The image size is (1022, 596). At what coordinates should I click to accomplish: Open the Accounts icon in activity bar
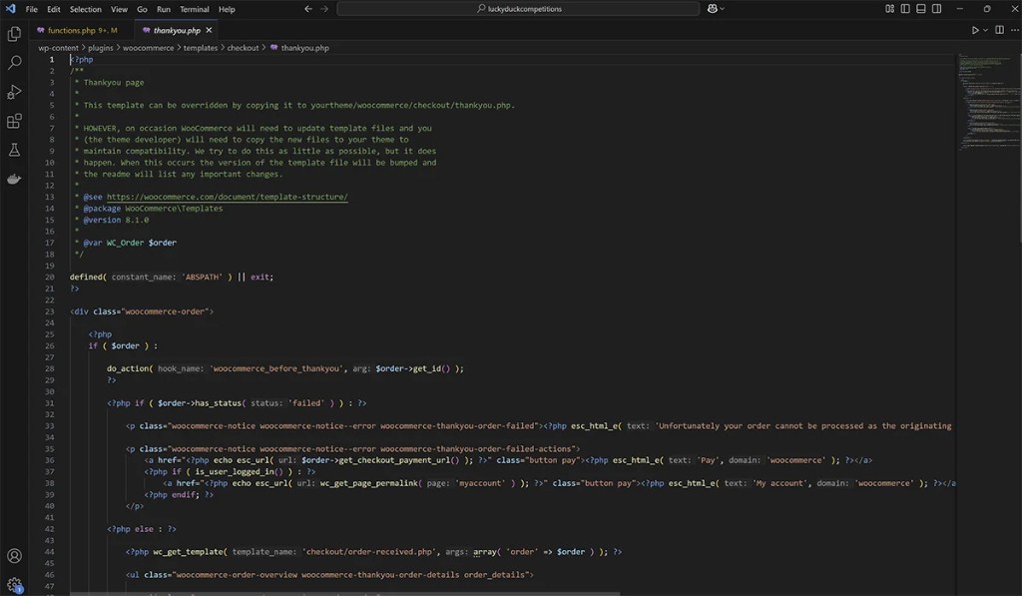[14, 556]
